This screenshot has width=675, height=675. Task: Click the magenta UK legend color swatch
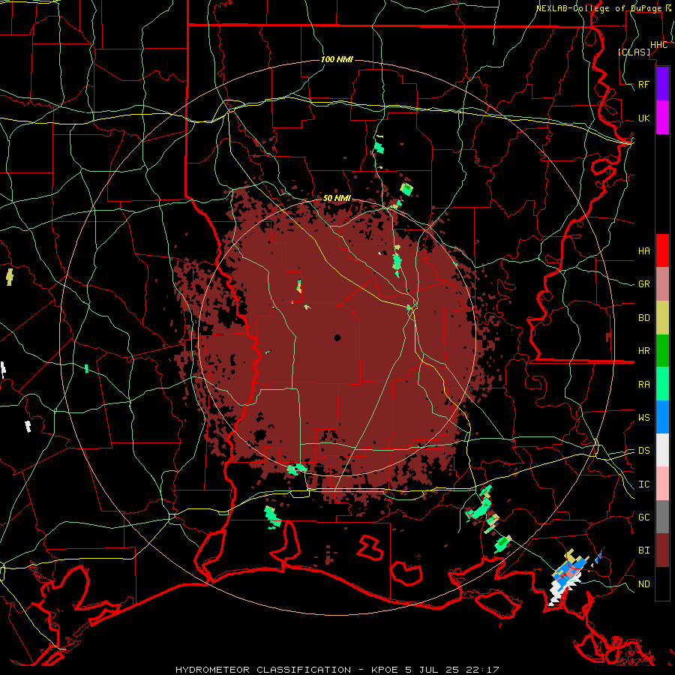coord(662,118)
